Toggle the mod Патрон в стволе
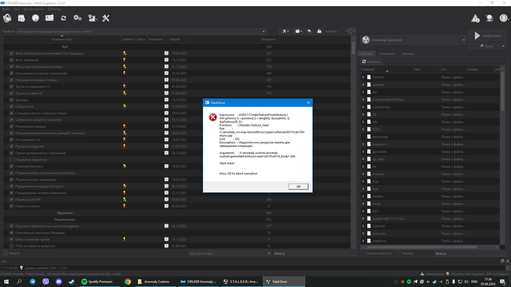 pos(11,206)
